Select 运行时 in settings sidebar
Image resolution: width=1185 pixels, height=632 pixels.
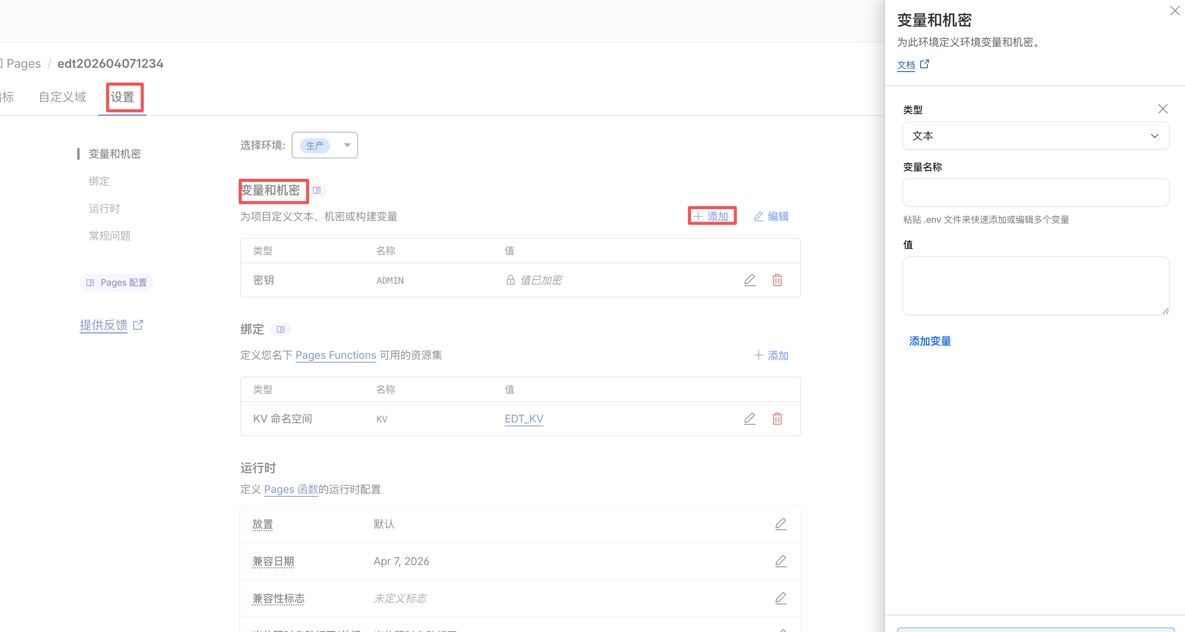coord(105,208)
